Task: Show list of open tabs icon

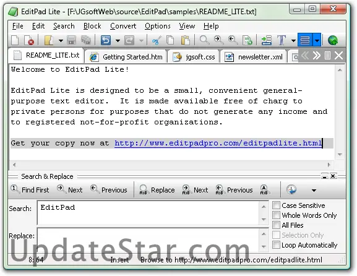Action: [x=327, y=55]
